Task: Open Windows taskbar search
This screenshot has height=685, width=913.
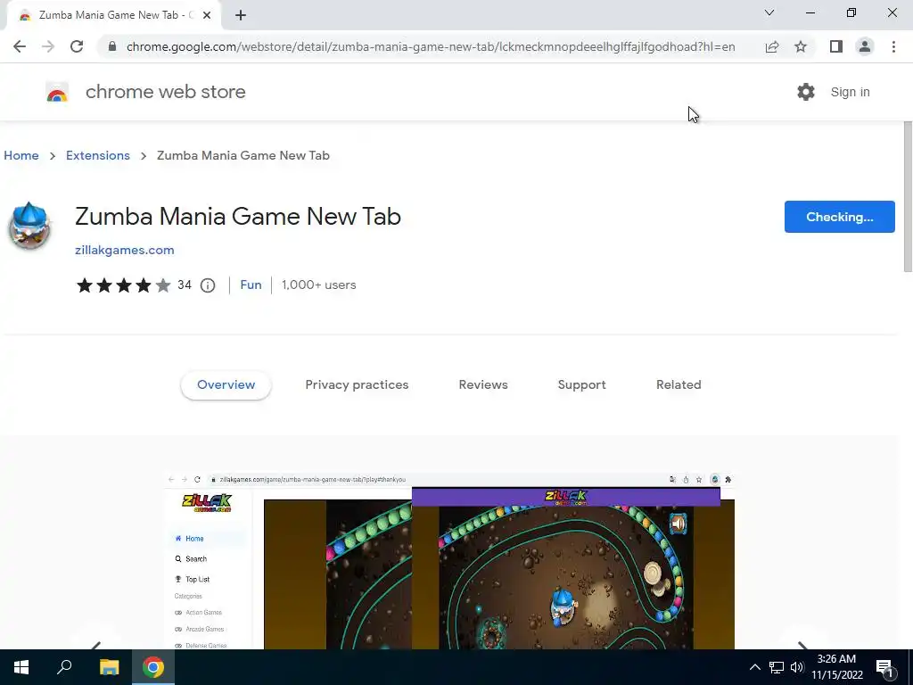Action: tap(64, 667)
